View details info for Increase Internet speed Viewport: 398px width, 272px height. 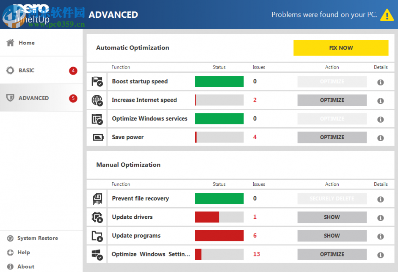click(x=380, y=101)
